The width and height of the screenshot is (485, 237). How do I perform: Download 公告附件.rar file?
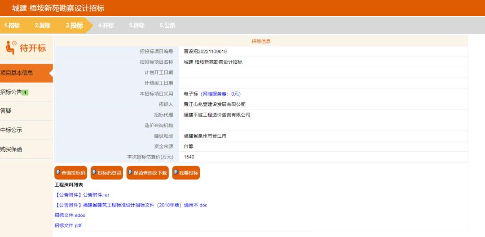pyautogui.click(x=82, y=195)
